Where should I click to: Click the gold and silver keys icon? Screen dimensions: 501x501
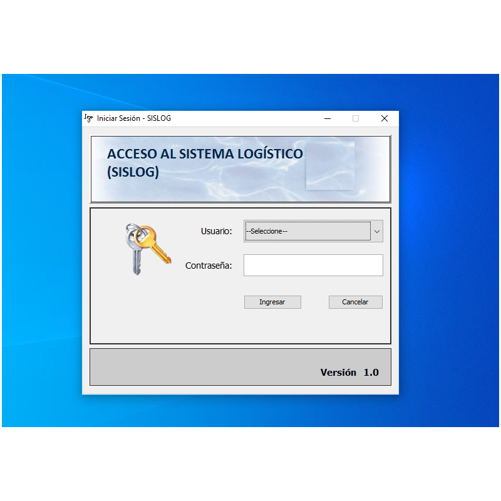147,249
